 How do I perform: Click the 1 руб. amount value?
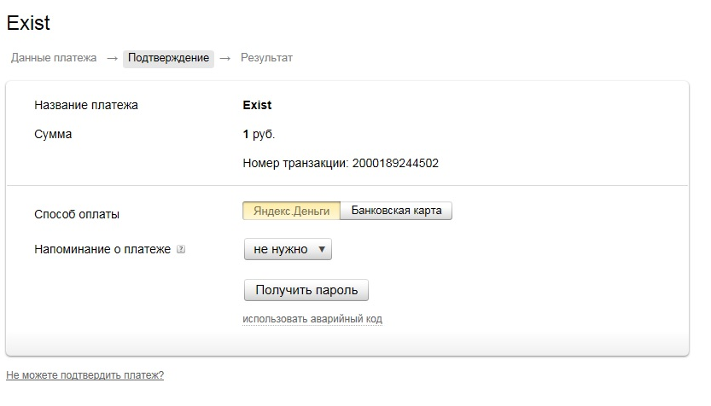point(259,134)
